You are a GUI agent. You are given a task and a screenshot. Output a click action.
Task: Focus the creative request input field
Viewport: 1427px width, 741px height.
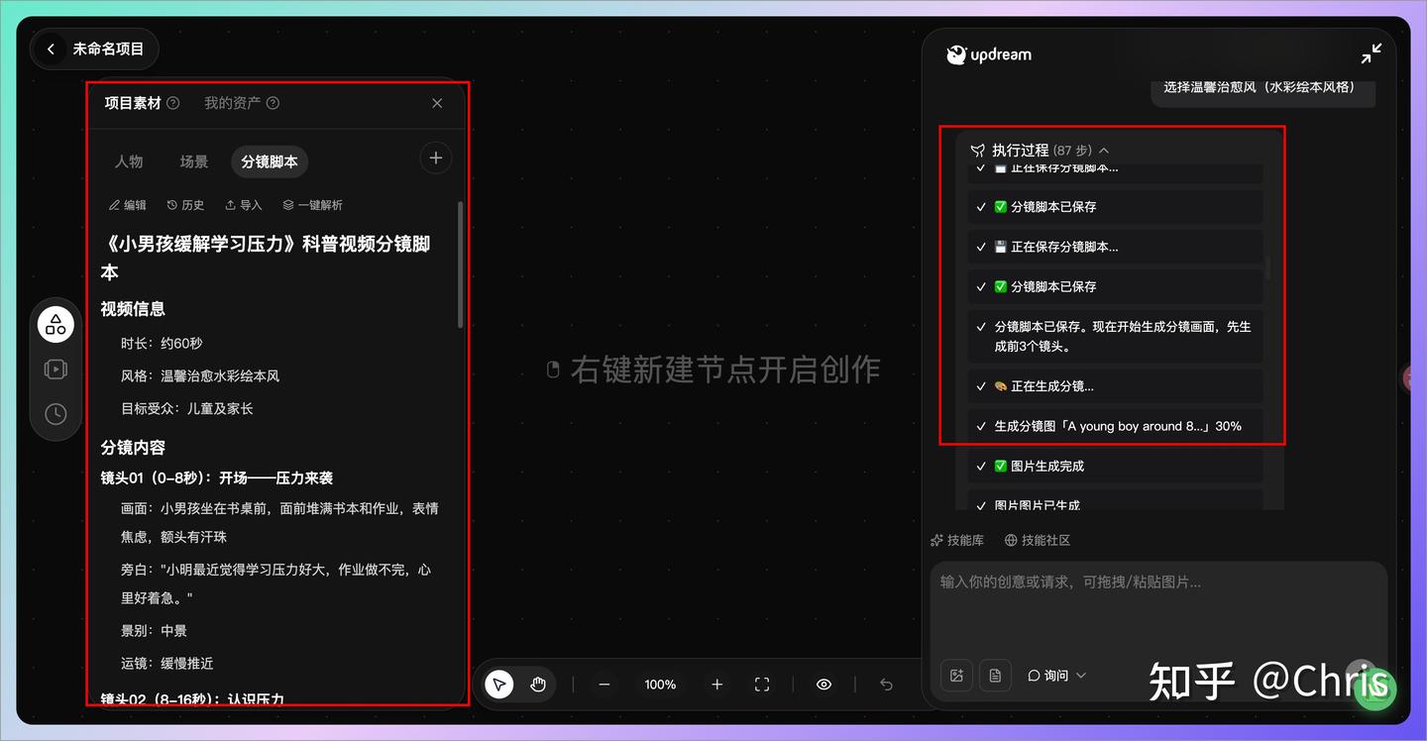(x=1158, y=604)
